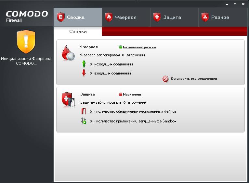Click Остановить все соединения link
Screen dimensions: 249x183
point(194,79)
